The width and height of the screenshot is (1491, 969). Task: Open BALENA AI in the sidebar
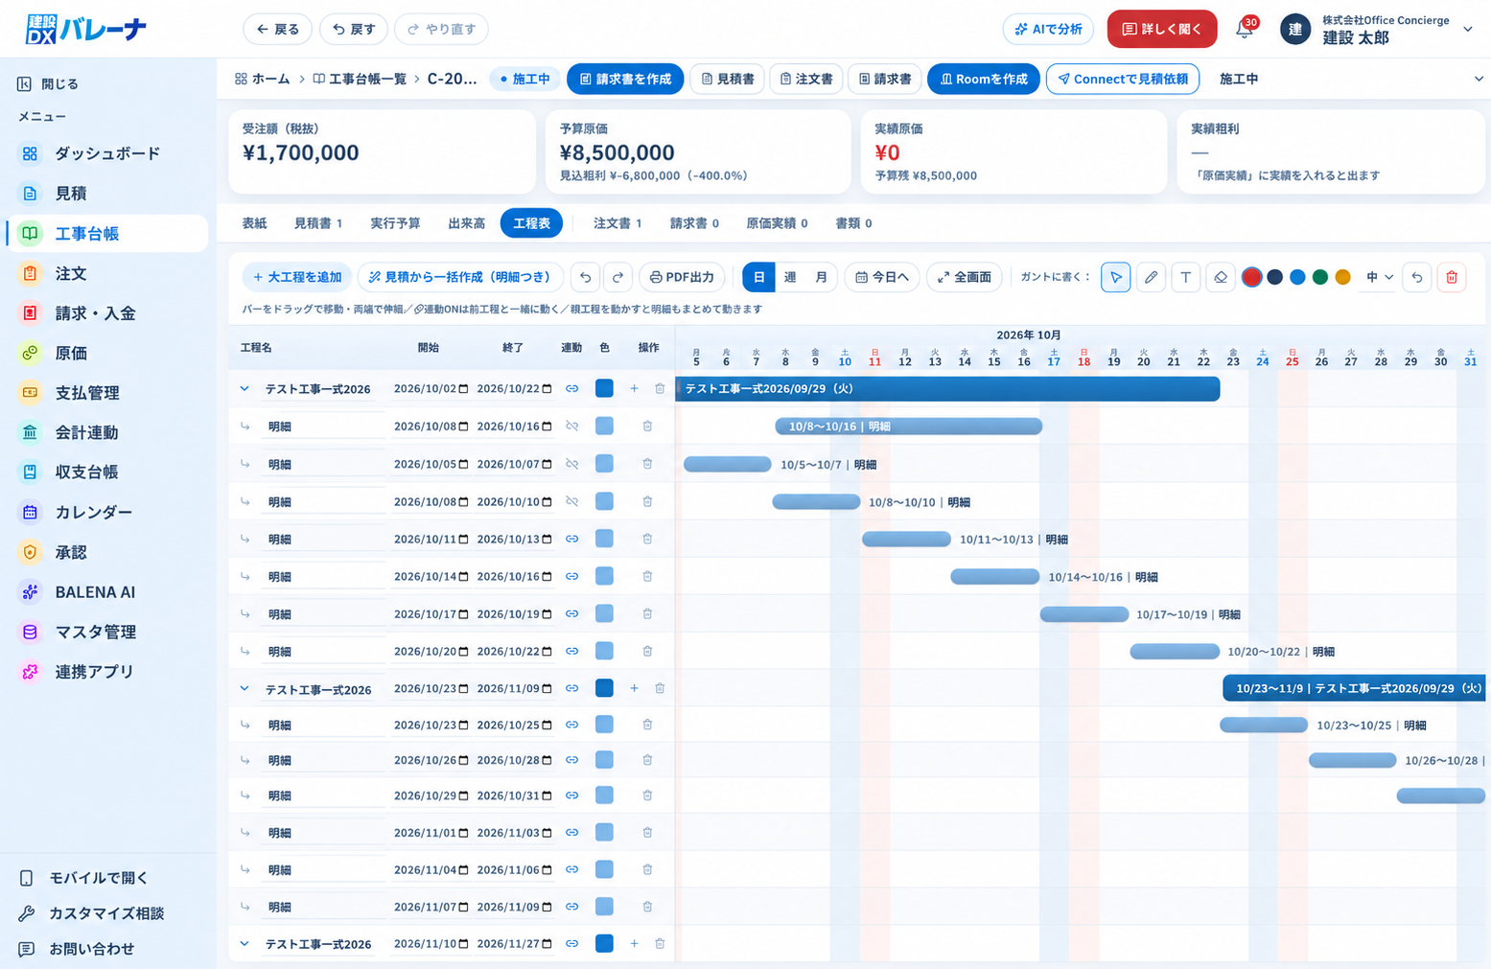click(105, 592)
